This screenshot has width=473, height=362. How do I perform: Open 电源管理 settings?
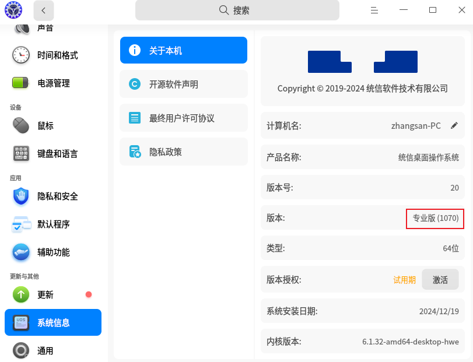(53, 83)
